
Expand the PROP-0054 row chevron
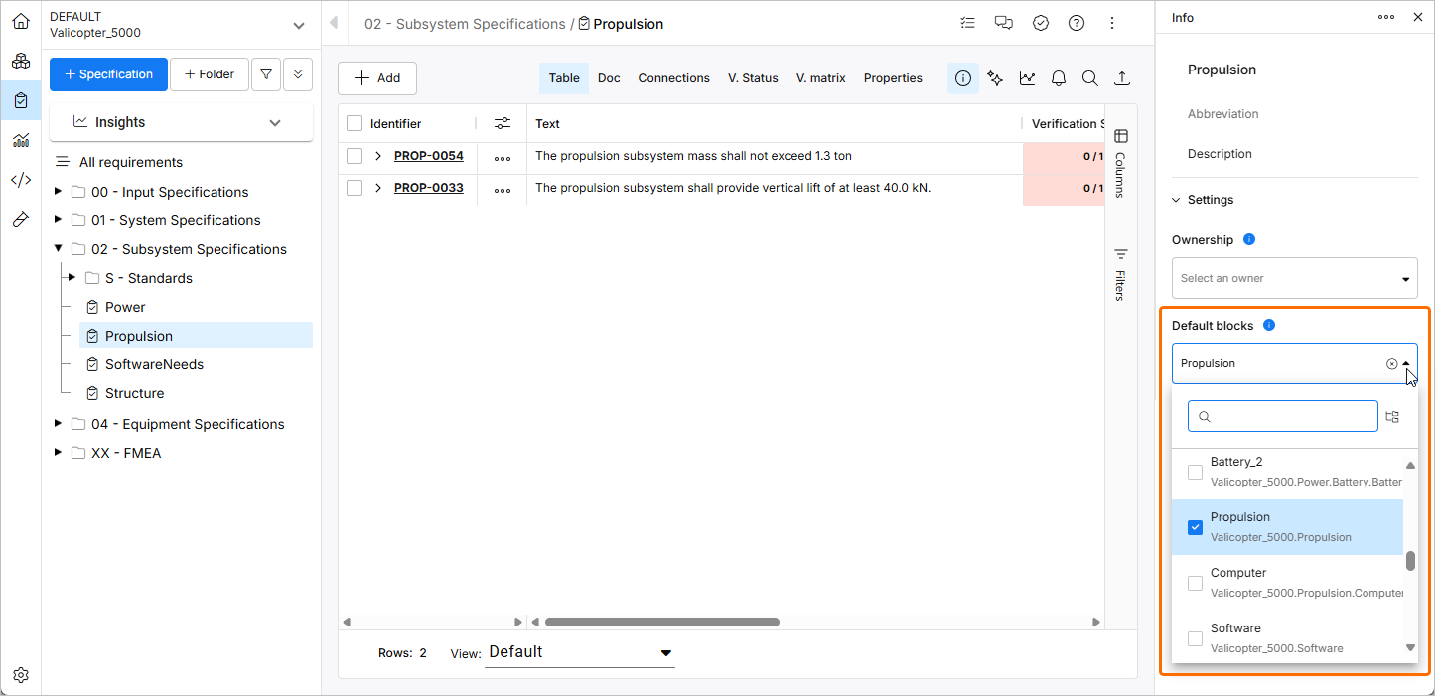click(378, 156)
